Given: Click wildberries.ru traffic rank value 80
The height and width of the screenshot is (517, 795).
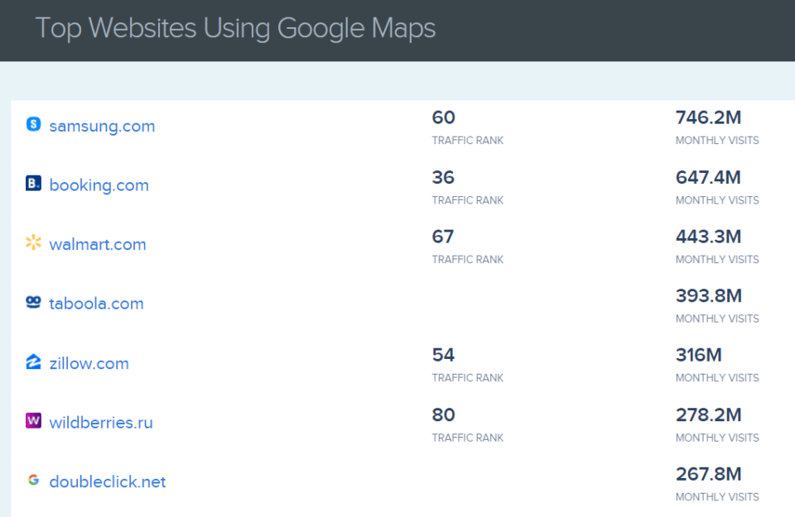Looking at the screenshot, I should (444, 414).
